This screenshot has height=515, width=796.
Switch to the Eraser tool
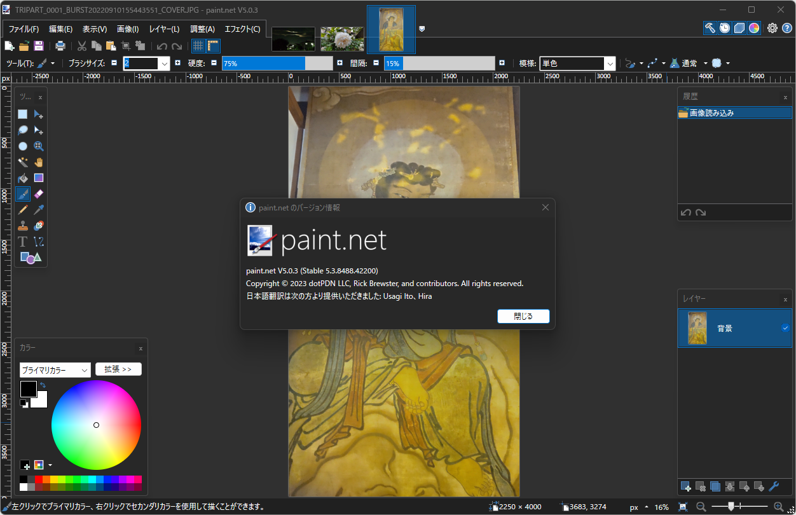point(38,194)
